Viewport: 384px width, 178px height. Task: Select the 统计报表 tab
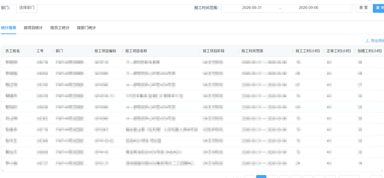click(x=9, y=28)
